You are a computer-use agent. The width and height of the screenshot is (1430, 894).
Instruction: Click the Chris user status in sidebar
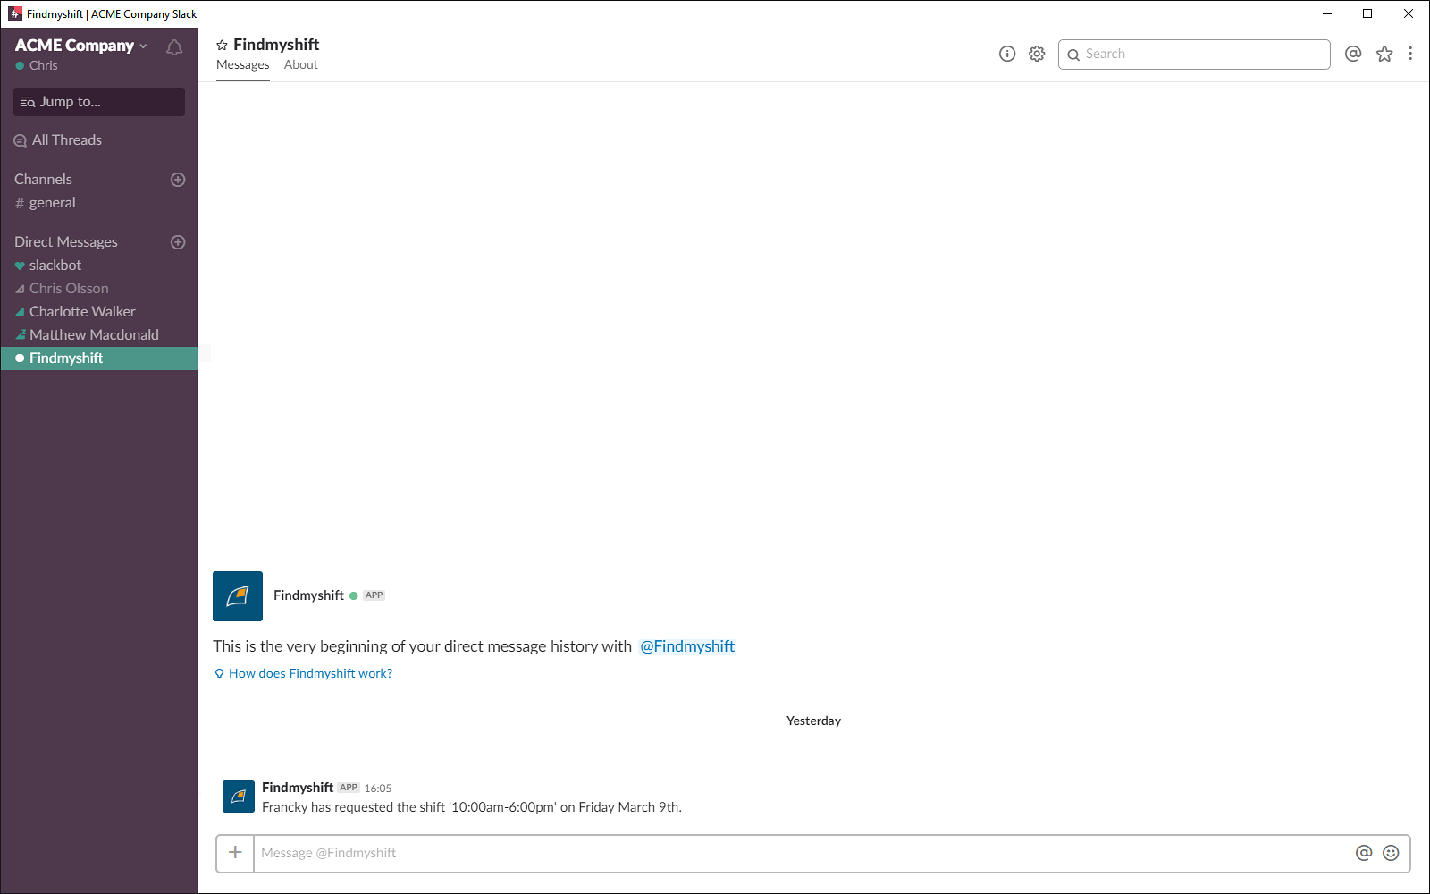click(x=37, y=66)
